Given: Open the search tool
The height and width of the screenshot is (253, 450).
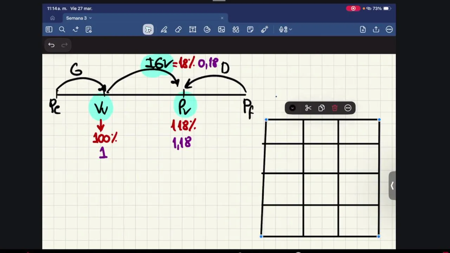Looking at the screenshot, I should (x=62, y=30).
